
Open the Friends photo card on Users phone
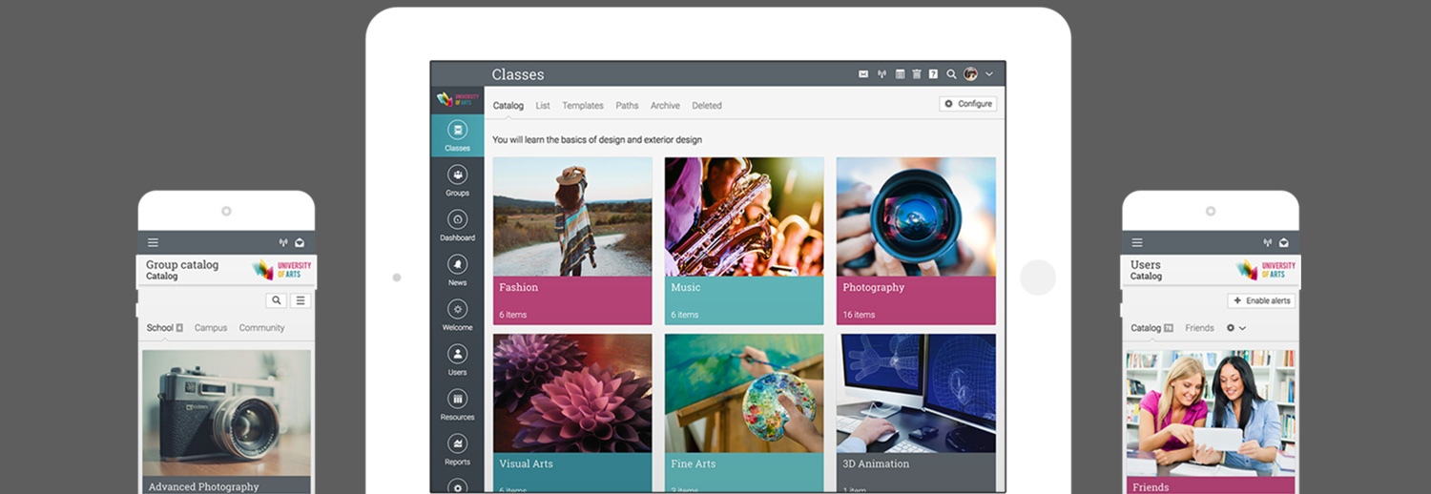point(1211,413)
